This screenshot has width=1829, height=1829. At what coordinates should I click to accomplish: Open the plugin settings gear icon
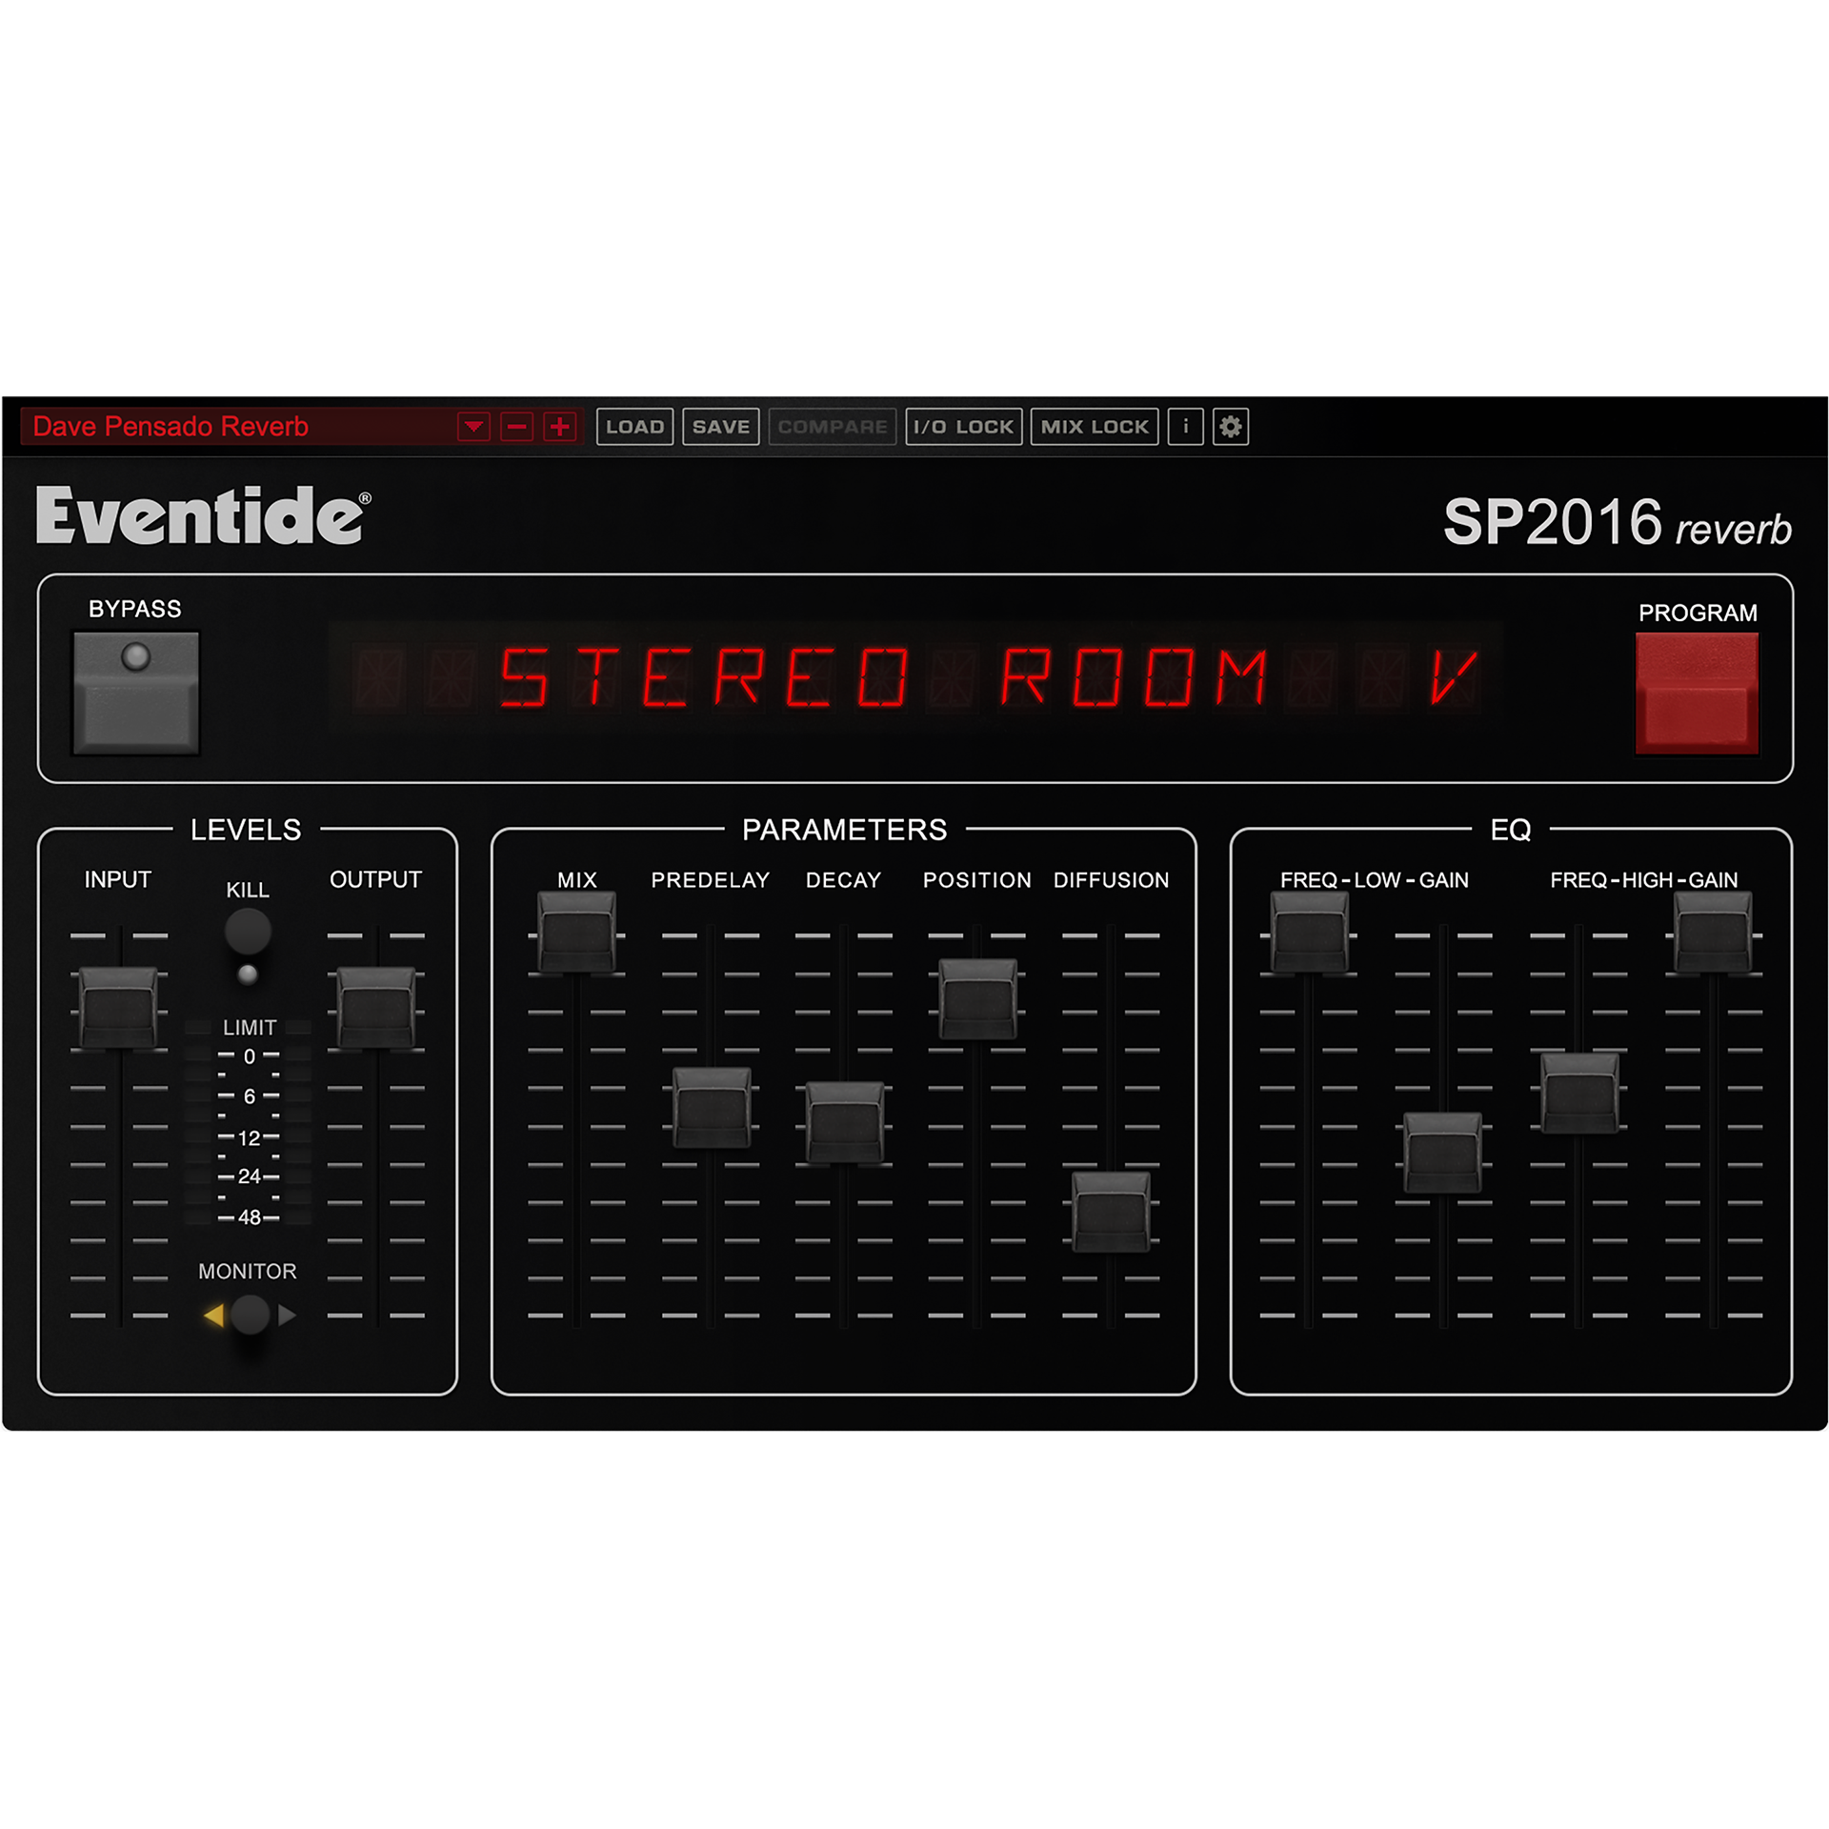point(1230,427)
